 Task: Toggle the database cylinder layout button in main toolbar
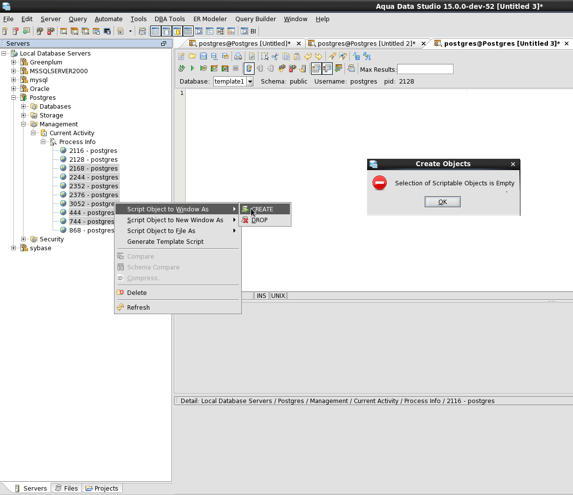coord(177,31)
